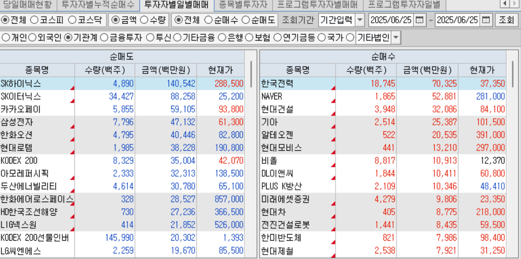Switch to the 프로그램투자자별매매 tab
This screenshot has height=259, width=521.
(317, 4)
